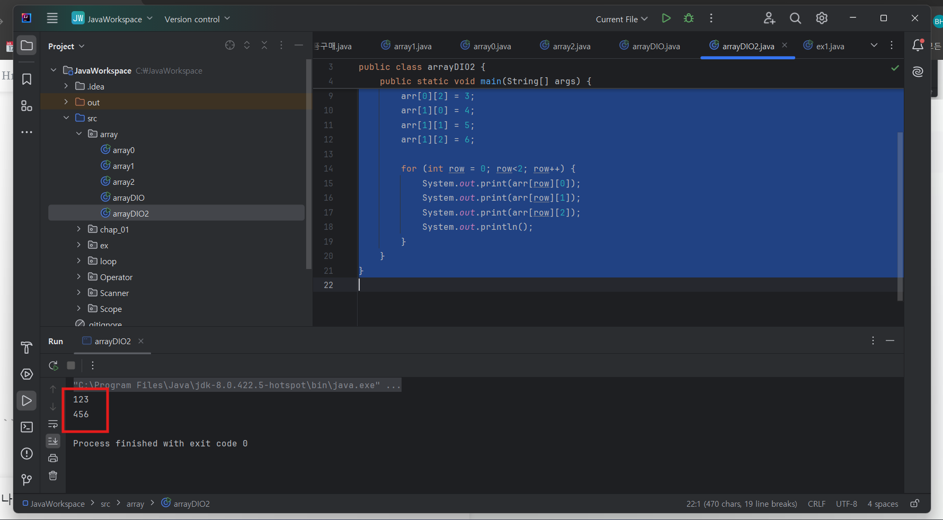The width and height of the screenshot is (943, 520).
Task: Run the current file with the green play icon
Action: pyautogui.click(x=666, y=19)
